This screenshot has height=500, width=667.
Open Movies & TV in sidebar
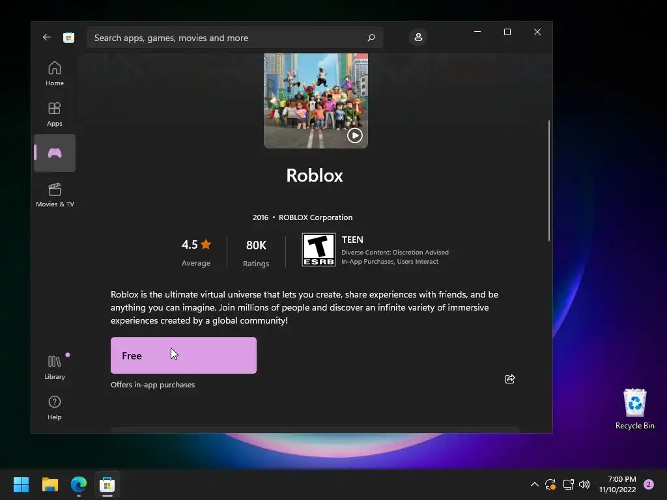[55, 195]
